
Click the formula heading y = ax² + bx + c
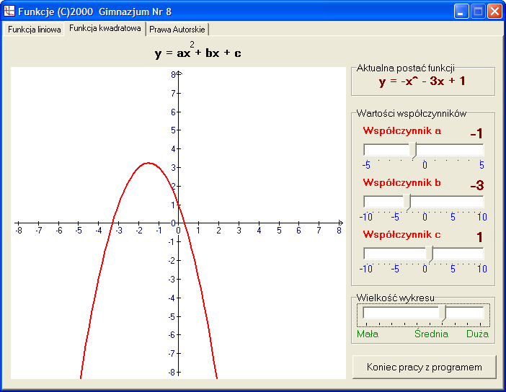(x=197, y=53)
